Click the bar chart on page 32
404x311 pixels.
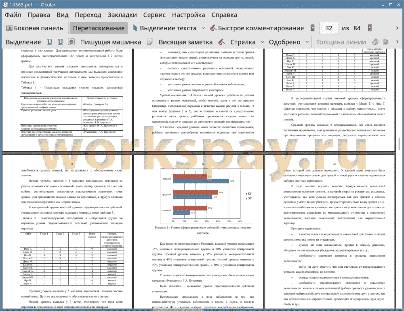point(207,196)
